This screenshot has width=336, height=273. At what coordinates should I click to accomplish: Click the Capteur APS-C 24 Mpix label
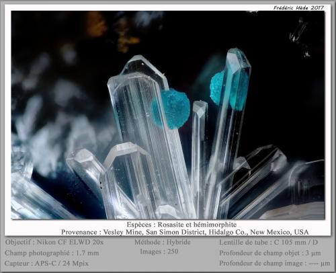pos(46,263)
